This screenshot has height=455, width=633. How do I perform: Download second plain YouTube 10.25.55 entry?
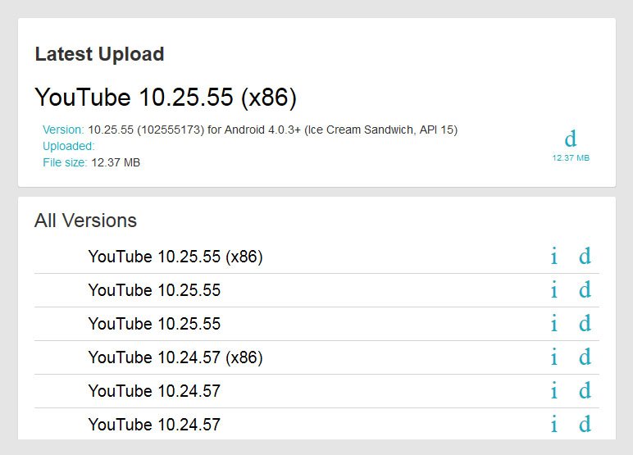click(x=585, y=324)
